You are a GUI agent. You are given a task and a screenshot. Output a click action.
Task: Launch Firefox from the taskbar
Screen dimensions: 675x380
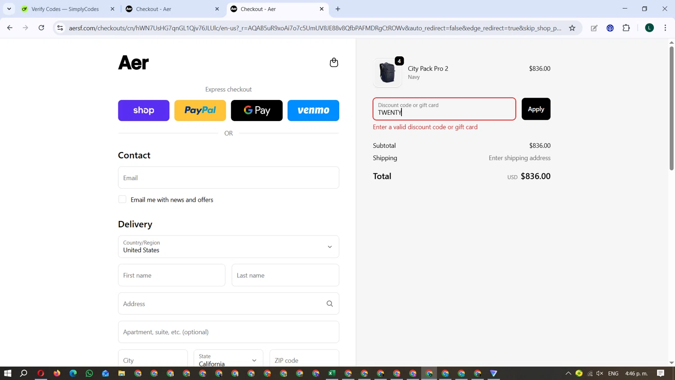click(x=57, y=373)
